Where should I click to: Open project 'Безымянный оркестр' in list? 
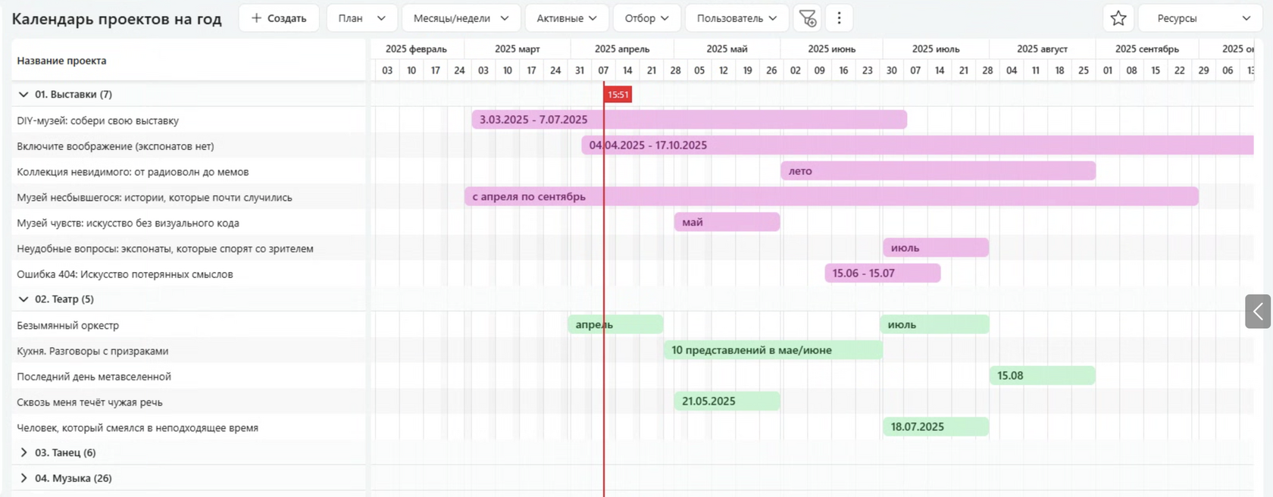point(68,326)
